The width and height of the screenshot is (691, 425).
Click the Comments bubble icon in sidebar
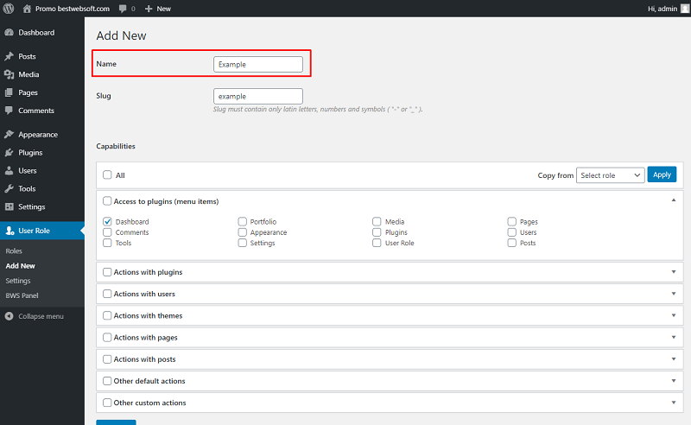point(9,111)
